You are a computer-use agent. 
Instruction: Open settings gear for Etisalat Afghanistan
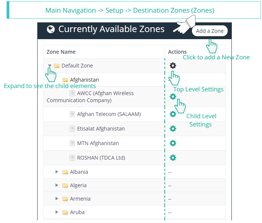tap(173, 129)
